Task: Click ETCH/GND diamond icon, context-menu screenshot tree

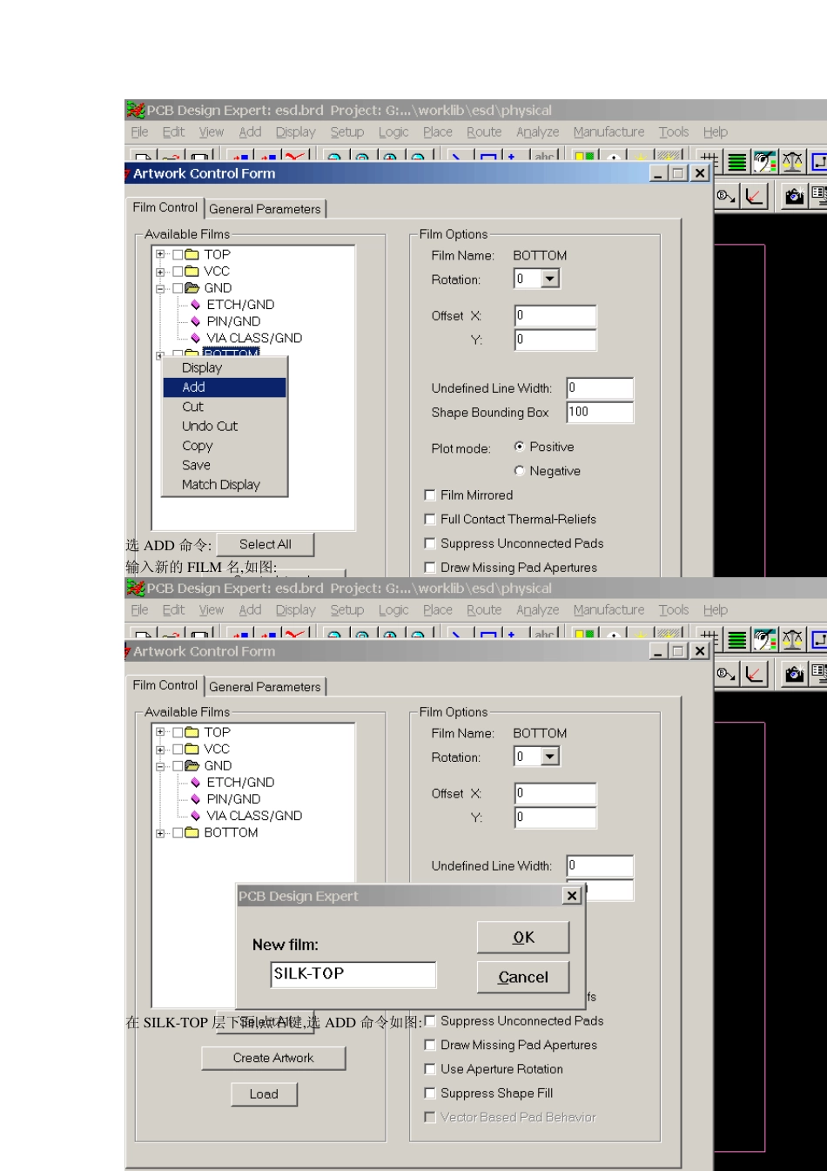Action: click(196, 305)
